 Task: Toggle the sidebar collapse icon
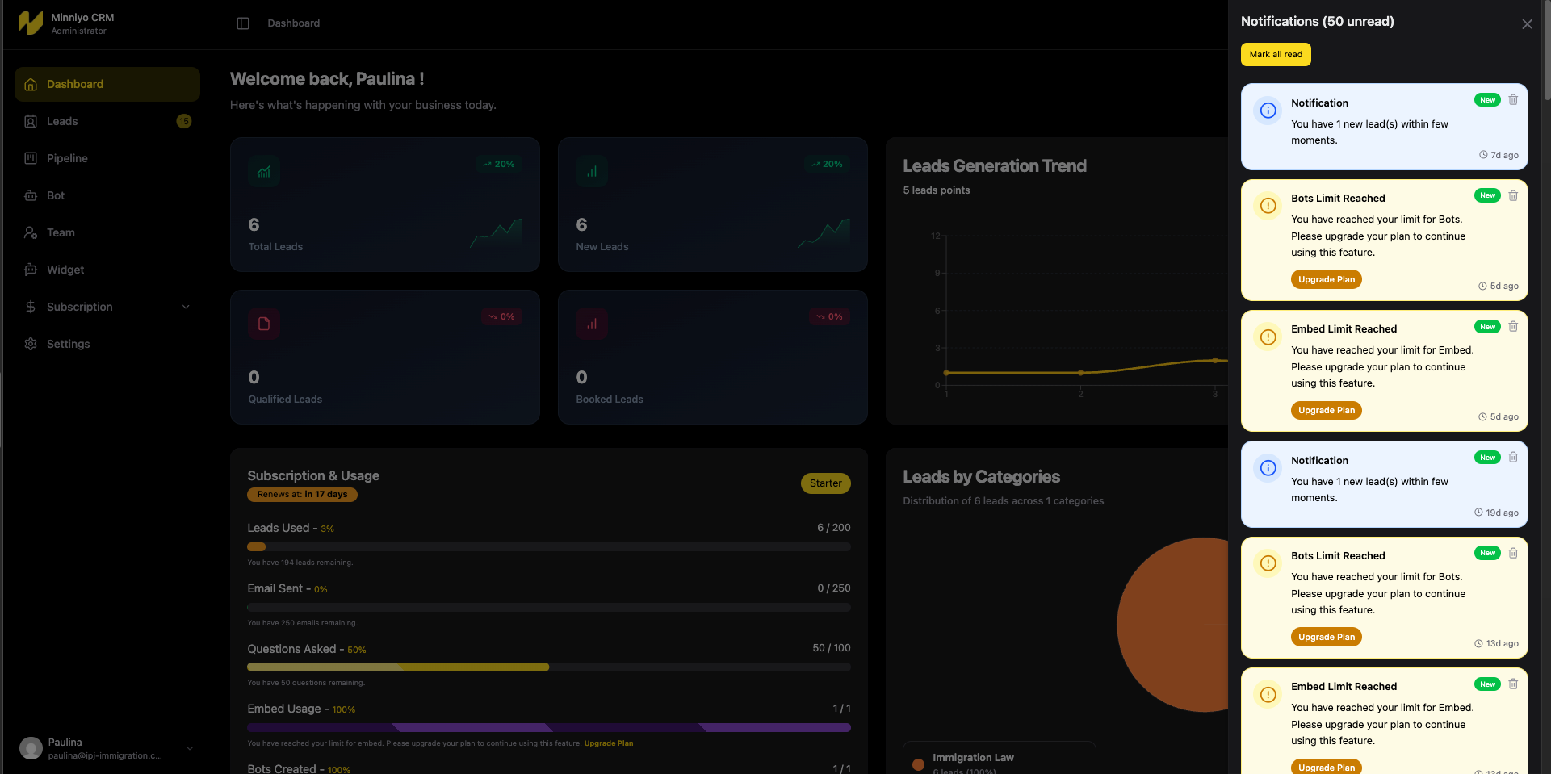[243, 23]
